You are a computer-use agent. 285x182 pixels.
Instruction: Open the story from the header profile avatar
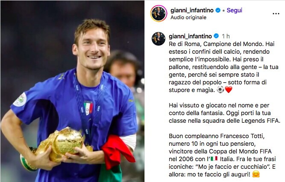pyautogui.click(x=159, y=13)
